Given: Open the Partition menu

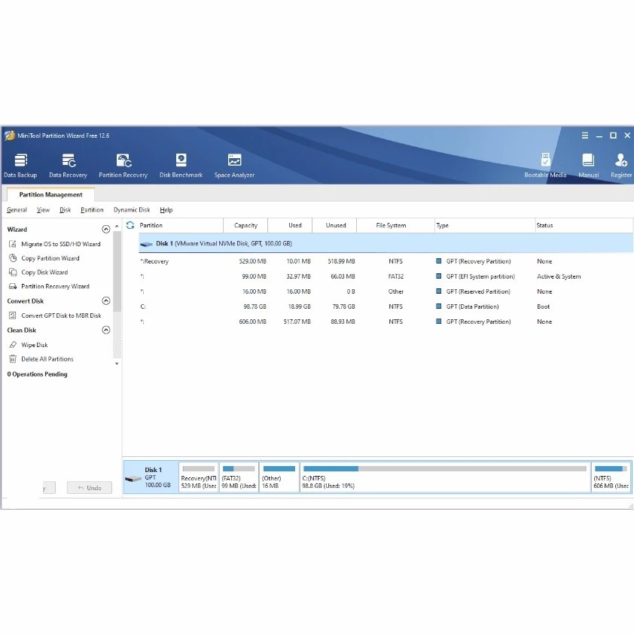Looking at the screenshot, I should [92, 210].
